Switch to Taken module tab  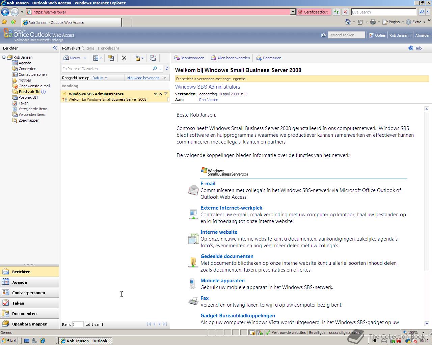click(29, 303)
